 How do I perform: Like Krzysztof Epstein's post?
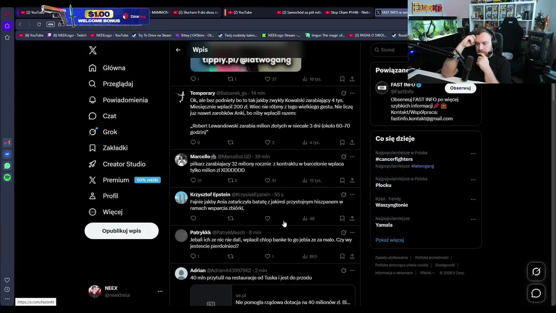268,218
